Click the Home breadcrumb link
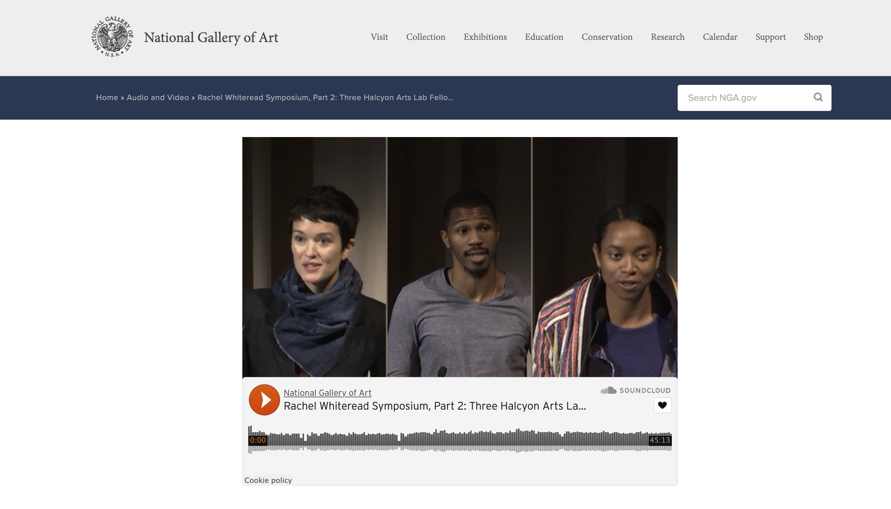 (x=107, y=98)
